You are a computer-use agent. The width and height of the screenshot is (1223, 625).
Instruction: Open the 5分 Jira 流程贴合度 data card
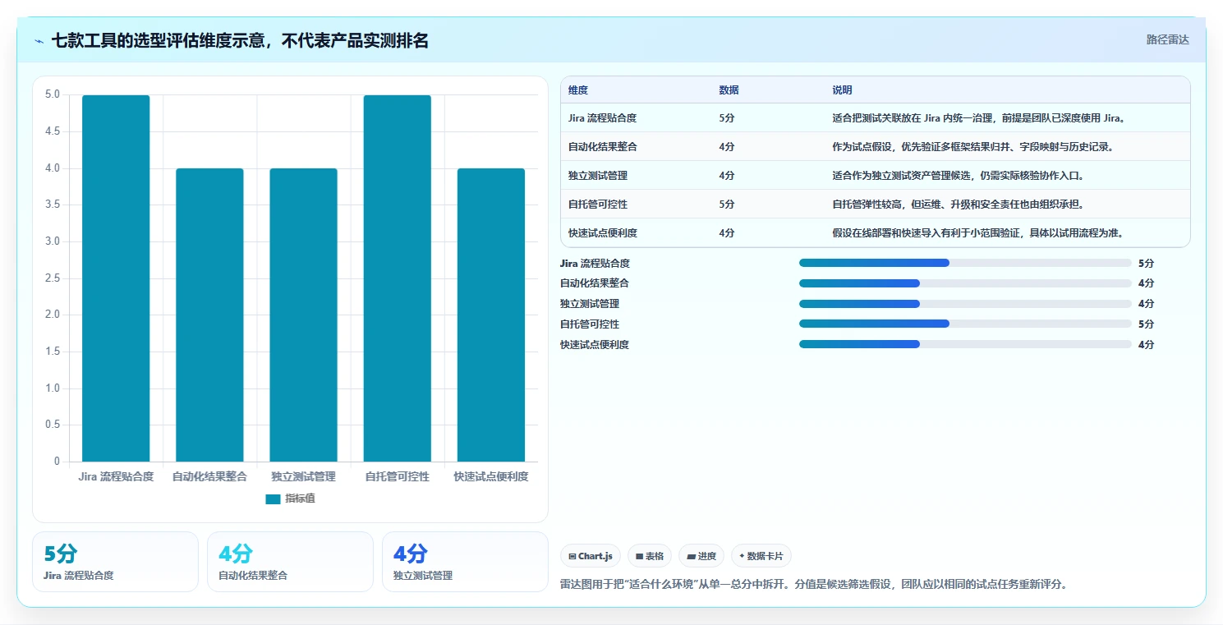click(116, 562)
